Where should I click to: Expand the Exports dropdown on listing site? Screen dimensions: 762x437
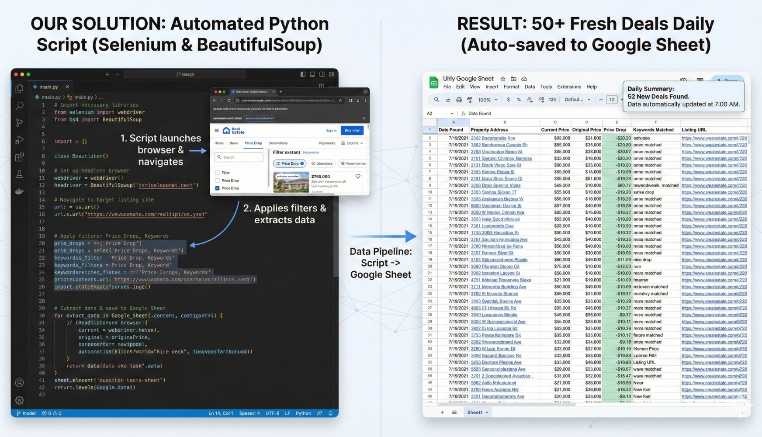[352, 143]
